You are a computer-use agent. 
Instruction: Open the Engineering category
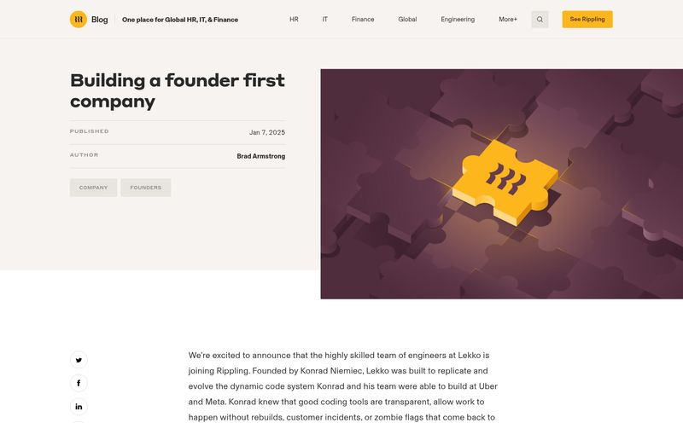point(458,20)
